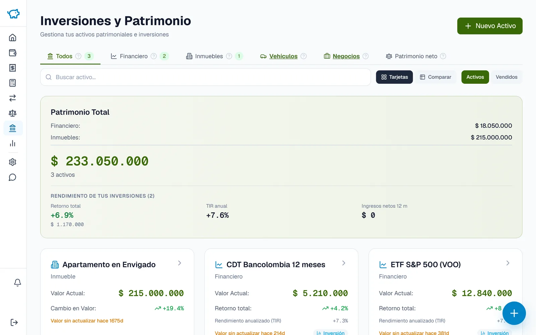The image size is (536, 335).
Task: Open notifications bell icon
Action: 17,283
